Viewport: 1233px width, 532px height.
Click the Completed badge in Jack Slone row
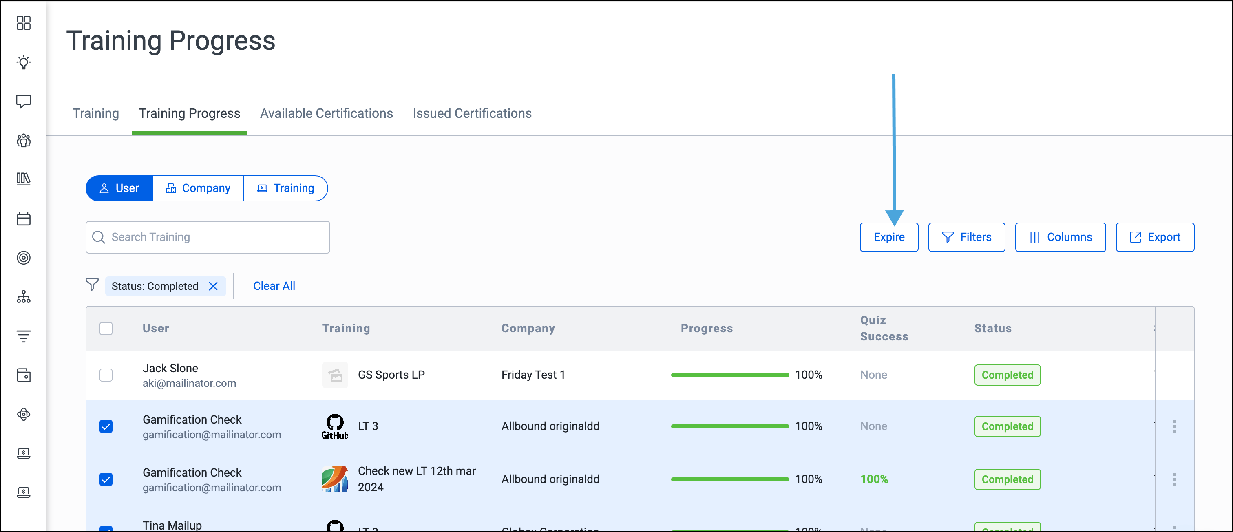pos(1007,375)
